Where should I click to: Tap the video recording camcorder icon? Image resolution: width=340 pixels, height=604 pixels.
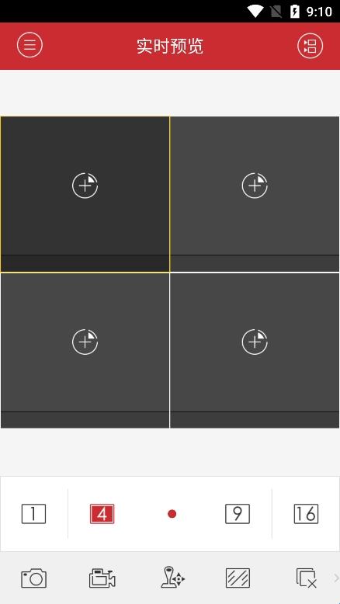coord(102,578)
